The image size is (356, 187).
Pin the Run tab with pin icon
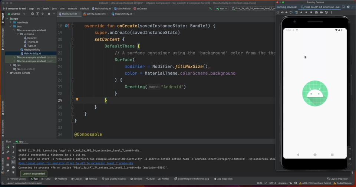click(x=8, y=171)
